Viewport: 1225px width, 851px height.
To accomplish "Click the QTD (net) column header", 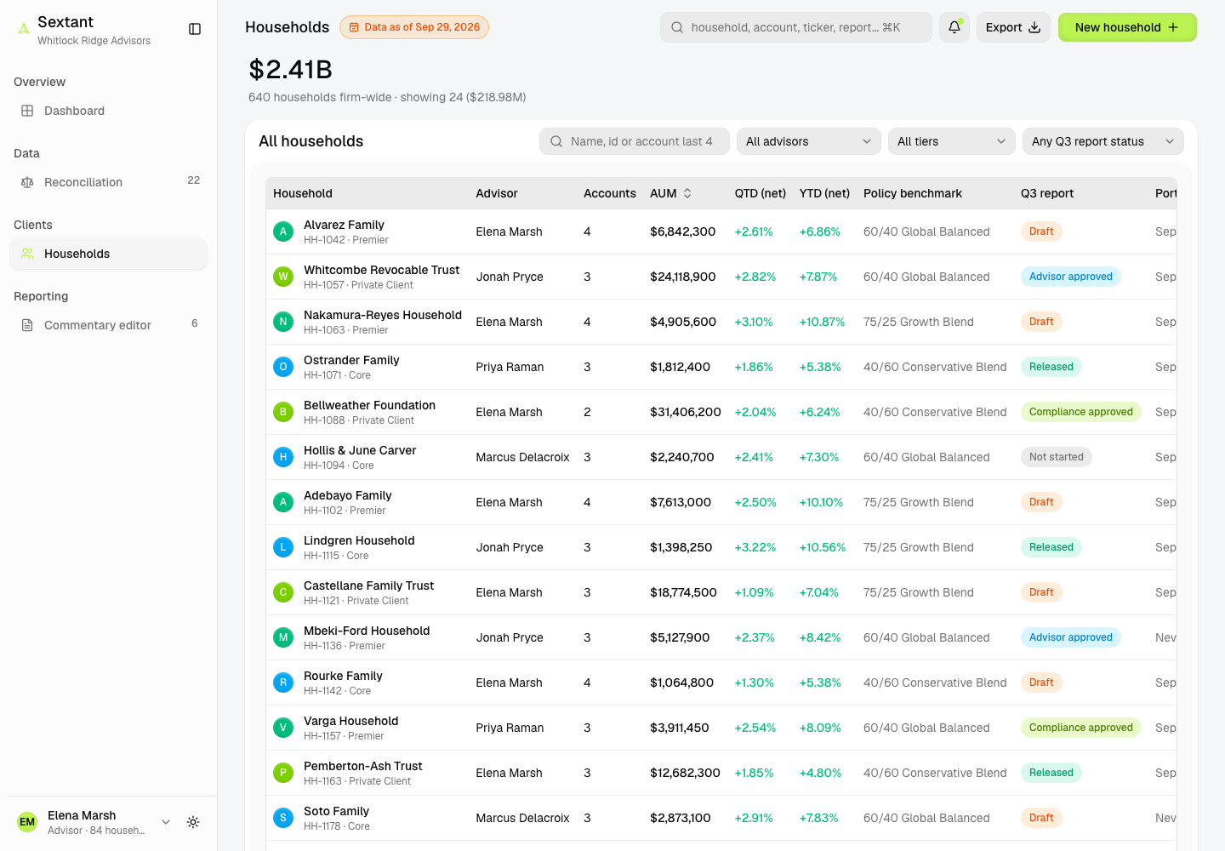I will pos(761,193).
